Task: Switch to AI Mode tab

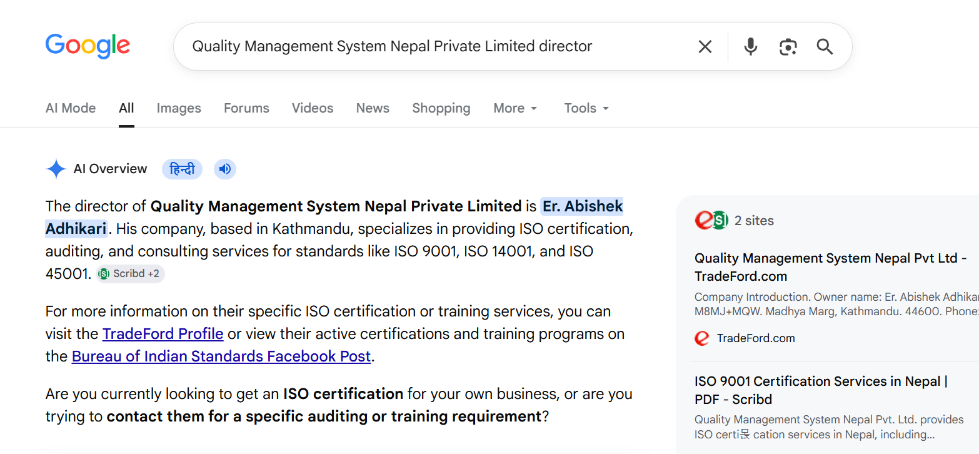Action: click(71, 108)
